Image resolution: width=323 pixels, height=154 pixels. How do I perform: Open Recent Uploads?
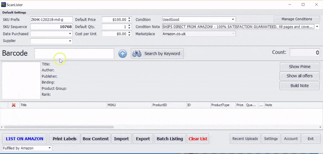pyautogui.click(x=245, y=139)
